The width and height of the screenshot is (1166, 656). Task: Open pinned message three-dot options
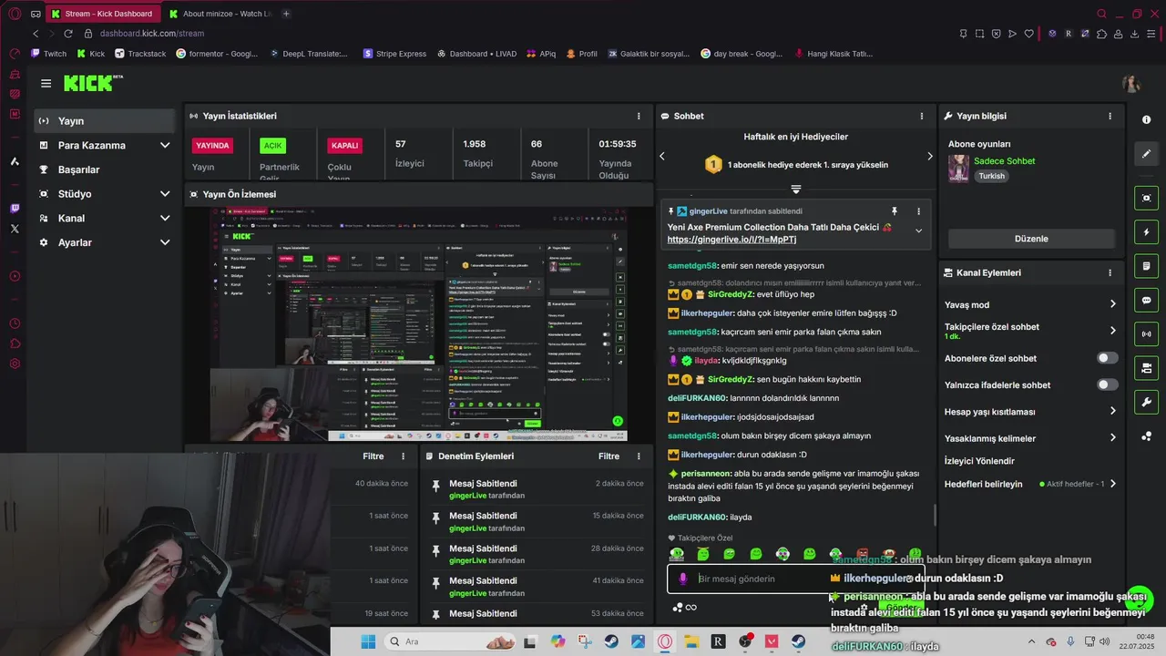pyautogui.click(x=918, y=211)
